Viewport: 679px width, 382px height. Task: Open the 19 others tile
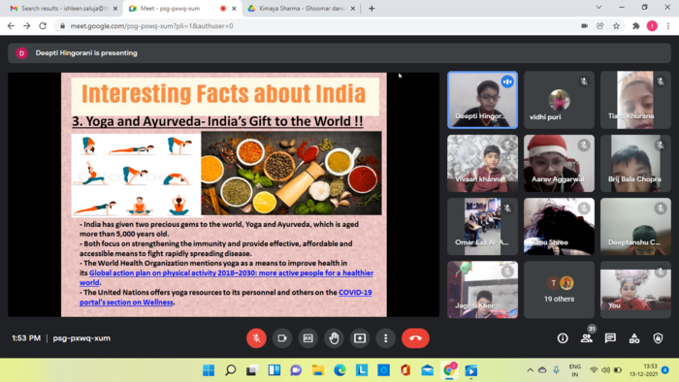(x=559, y=290)
